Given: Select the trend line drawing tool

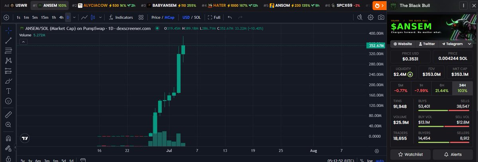Looking at the screenshot, I should pos(8,40).
